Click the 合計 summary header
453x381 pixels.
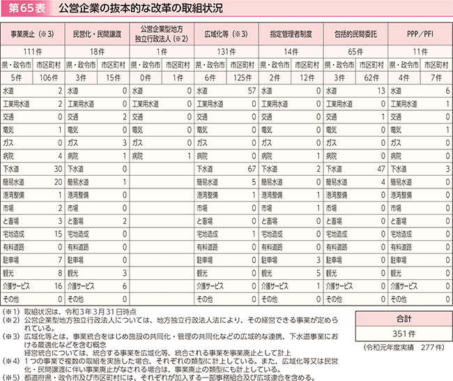404,319
